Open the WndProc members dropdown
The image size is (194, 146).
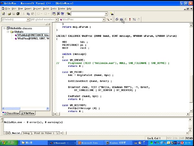click(x=104, y=19)
